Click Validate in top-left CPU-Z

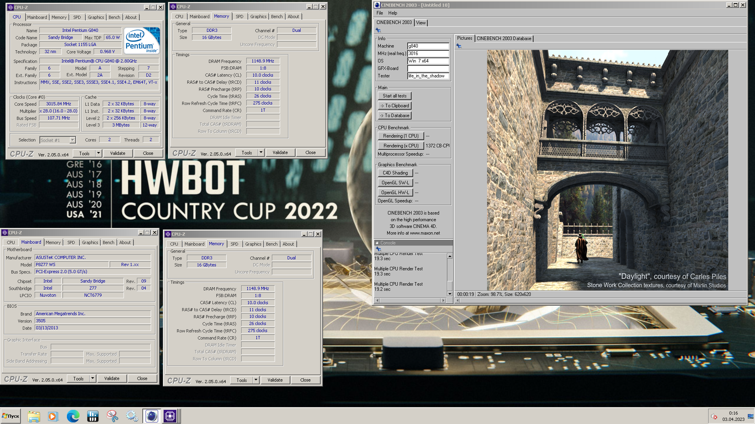[118, 153]
